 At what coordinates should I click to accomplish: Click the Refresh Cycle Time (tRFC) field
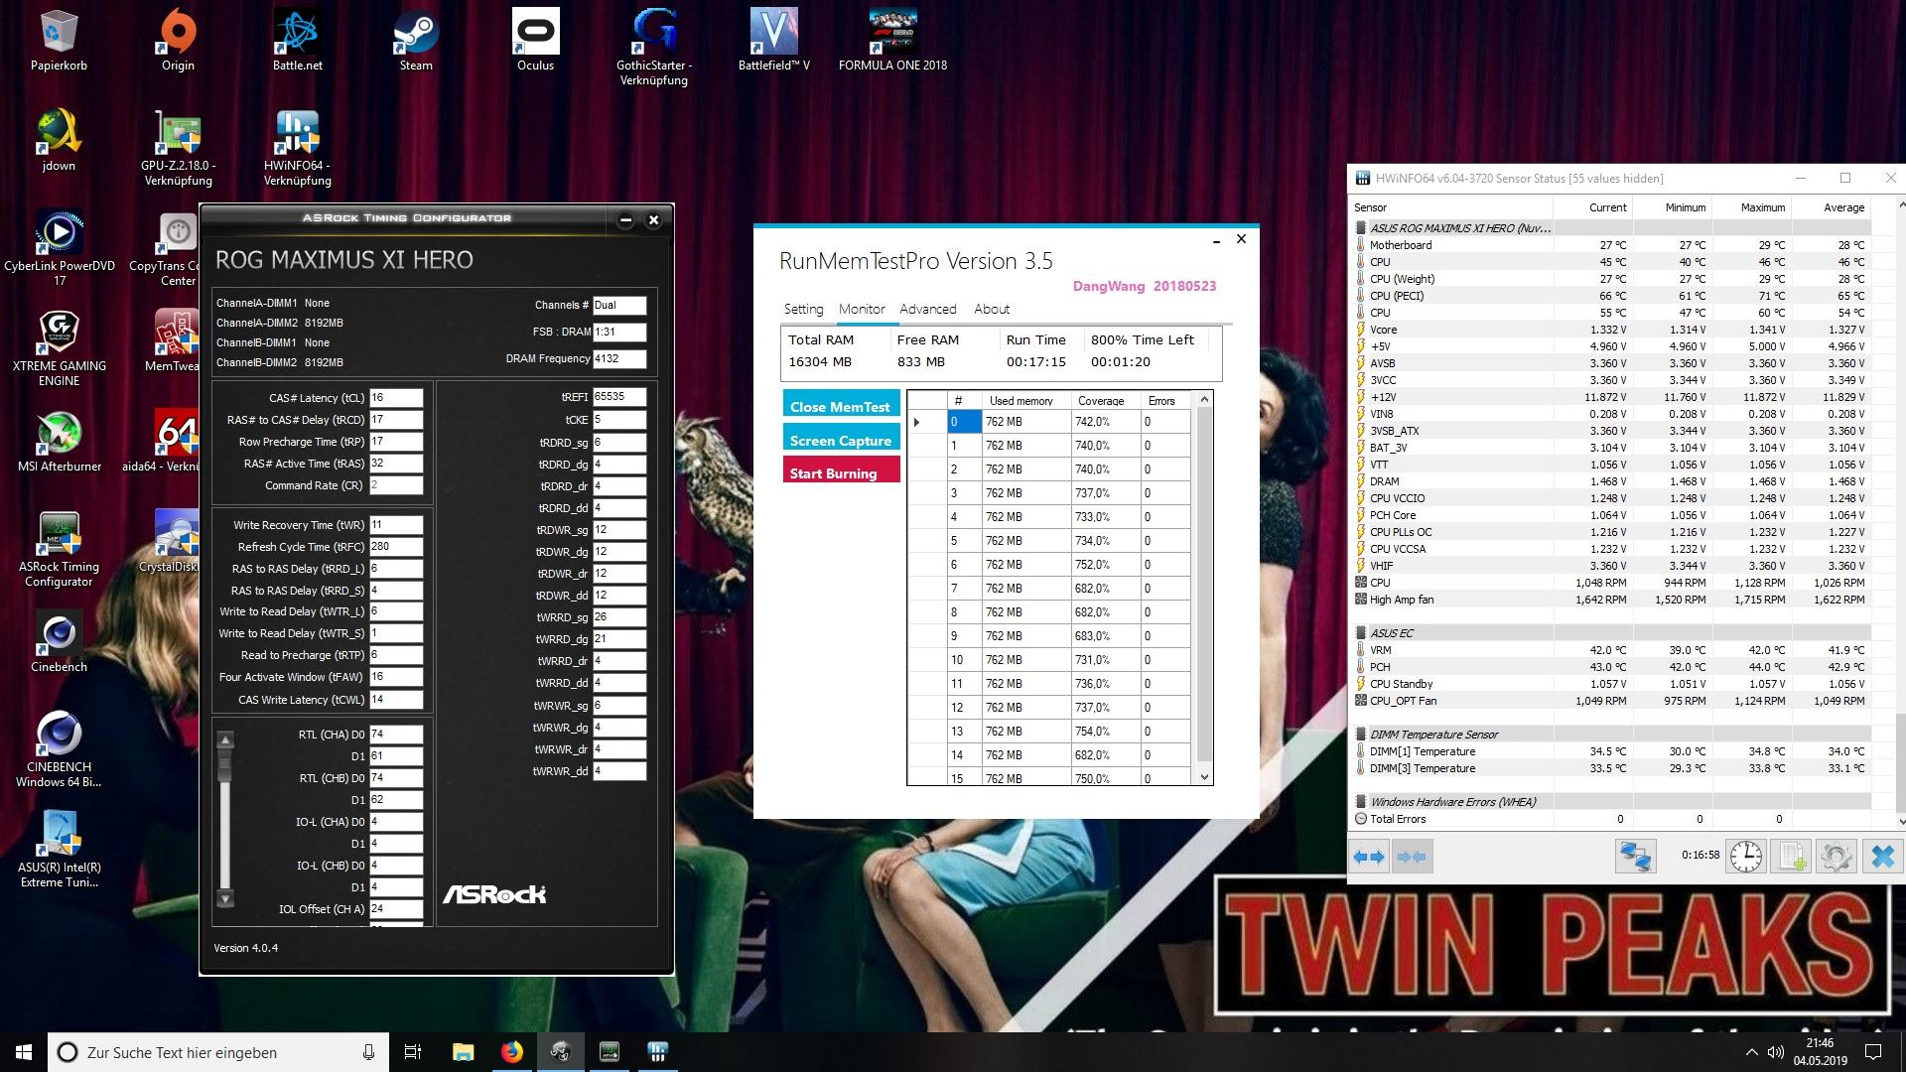coord(396,547)
